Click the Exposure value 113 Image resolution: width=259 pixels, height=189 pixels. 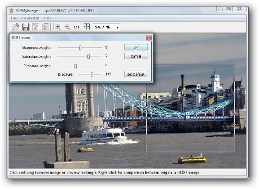108,74
